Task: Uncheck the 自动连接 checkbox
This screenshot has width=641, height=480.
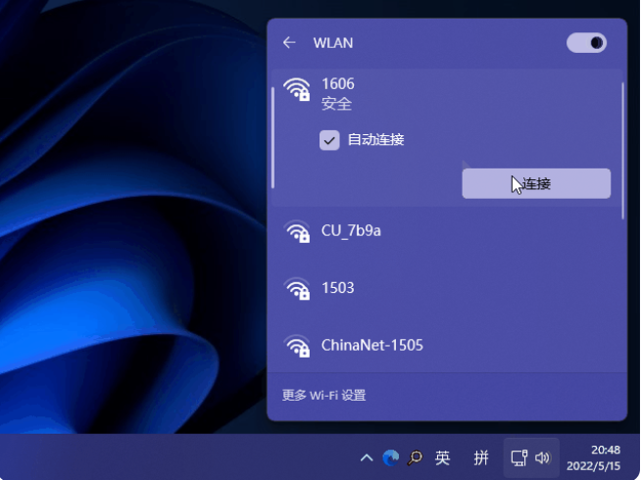Action: [329, 140]
